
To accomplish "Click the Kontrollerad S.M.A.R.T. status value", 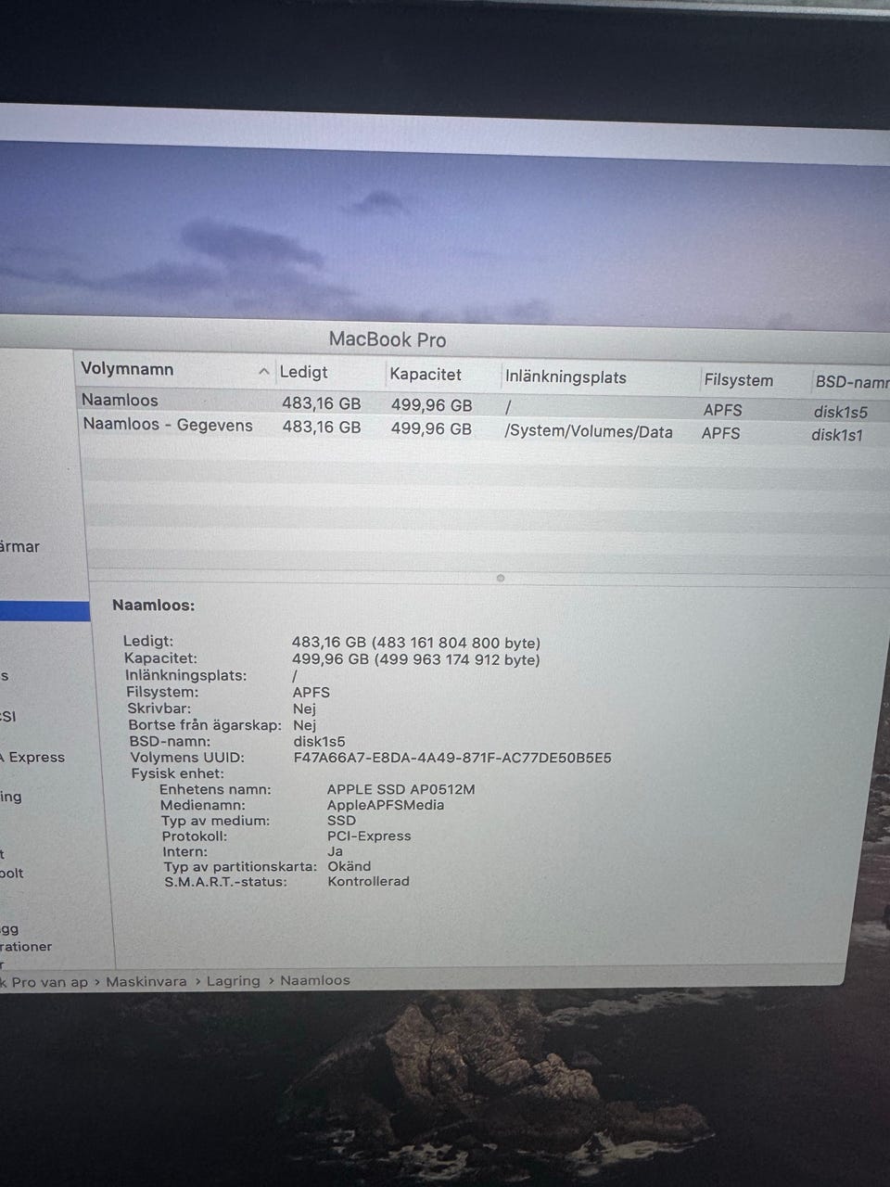I will [x=368, y=881].
